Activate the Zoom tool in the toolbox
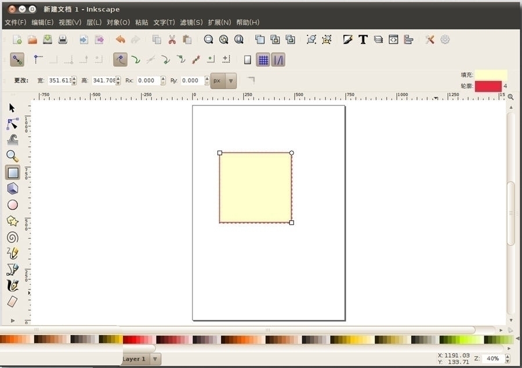Viewport: 522px width, 368px height. [x=12, y=155]
